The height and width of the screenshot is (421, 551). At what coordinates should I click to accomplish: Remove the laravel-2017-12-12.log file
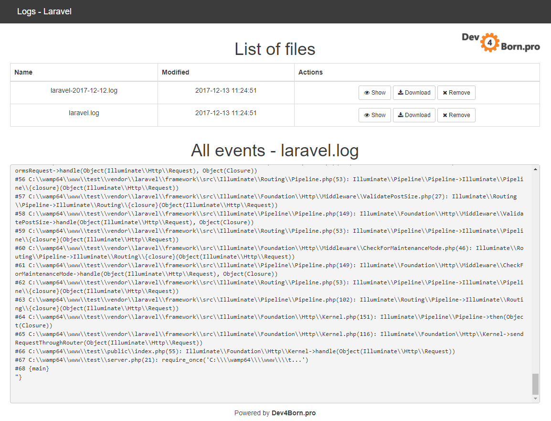point(456,93)
